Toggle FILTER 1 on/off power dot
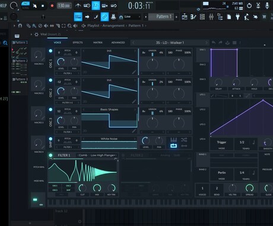This screenshot has height=226, width=273. [x=50, y=155]
